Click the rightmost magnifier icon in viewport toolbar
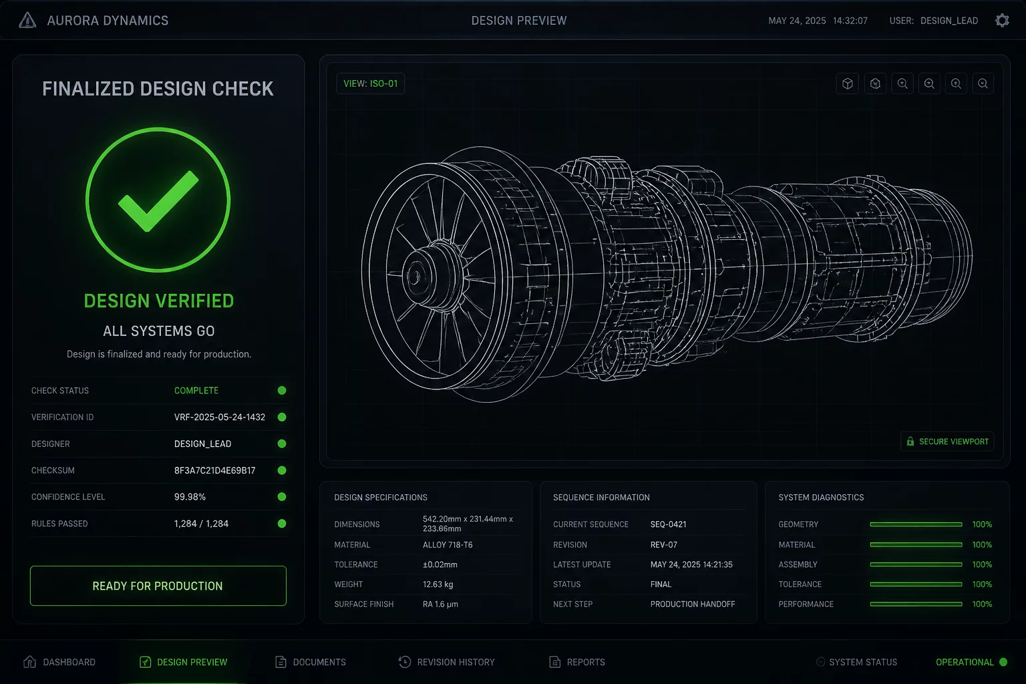1026x684 pixels. tap(983, 83)
